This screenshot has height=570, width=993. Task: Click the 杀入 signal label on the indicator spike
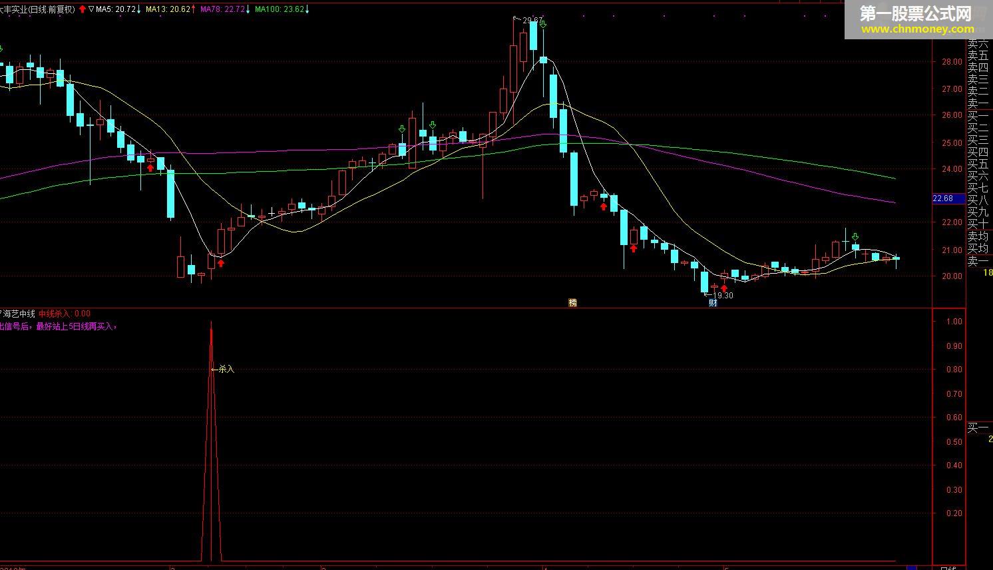(226, 369)
